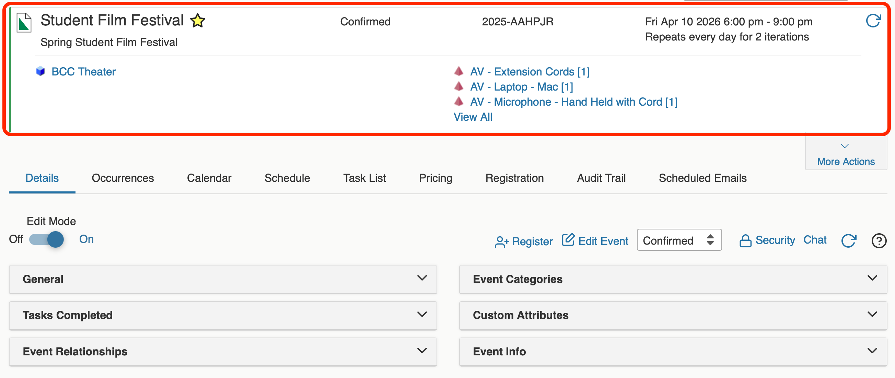Click the Register button
895x378 pixels.
(x=524, y=241)
